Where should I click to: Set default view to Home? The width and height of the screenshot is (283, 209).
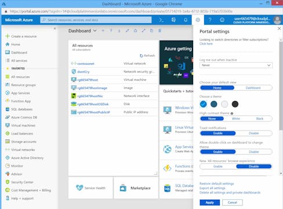pyautogui.click(x=217, y=88)
